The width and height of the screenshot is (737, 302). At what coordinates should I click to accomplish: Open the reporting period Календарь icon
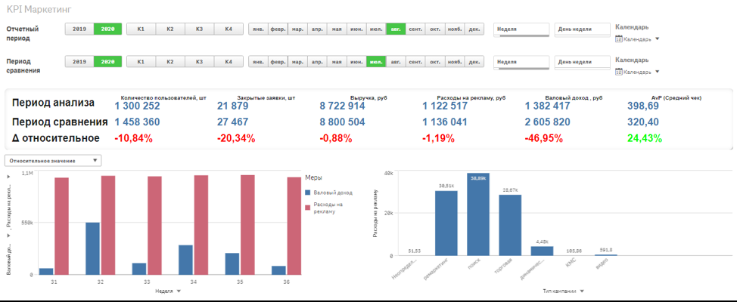619,39
